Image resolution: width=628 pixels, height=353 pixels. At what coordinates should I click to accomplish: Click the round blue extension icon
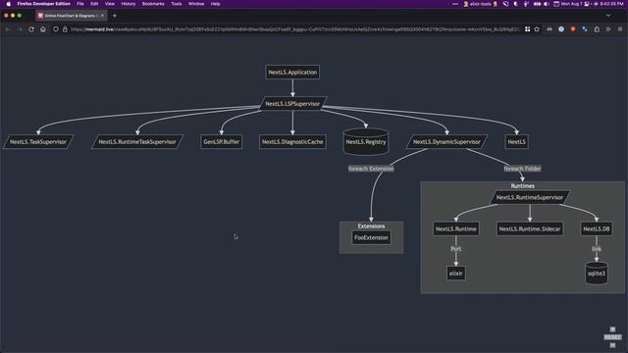pyautogui.click(x=561, y=29)
